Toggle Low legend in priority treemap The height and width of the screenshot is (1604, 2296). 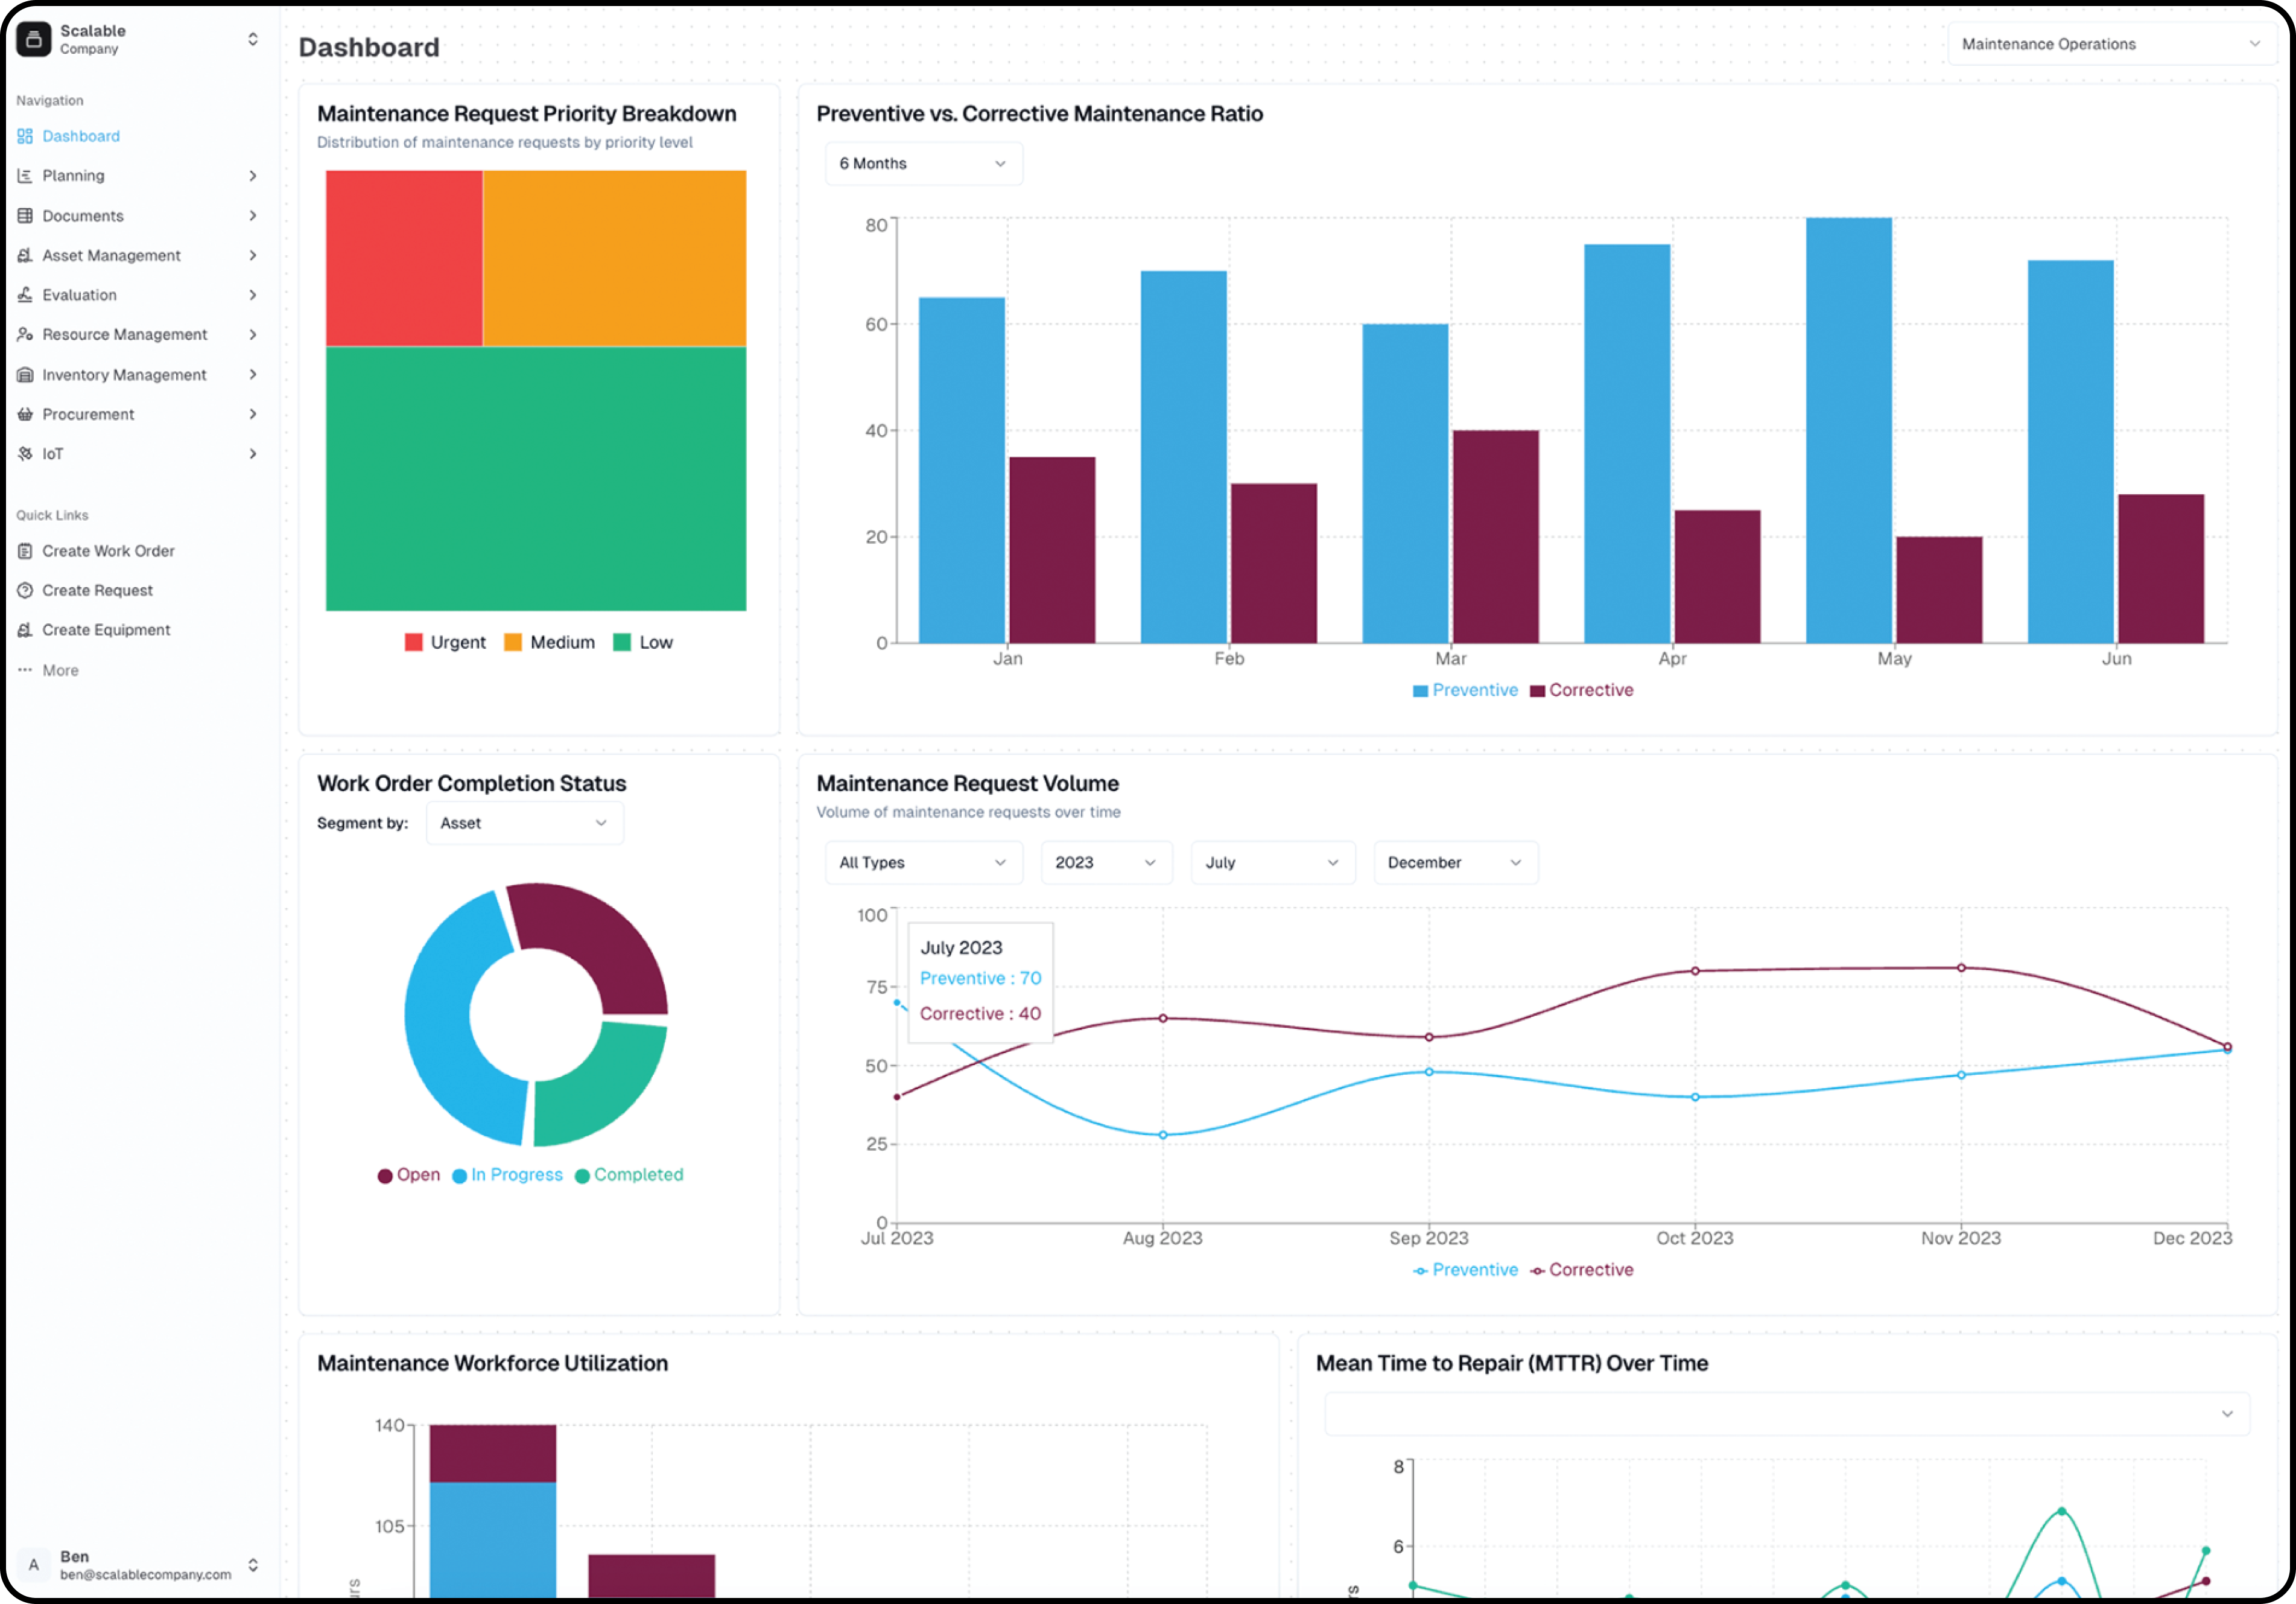[643, 643]
